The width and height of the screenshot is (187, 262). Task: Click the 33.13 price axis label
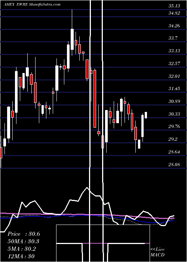(174, 51)
